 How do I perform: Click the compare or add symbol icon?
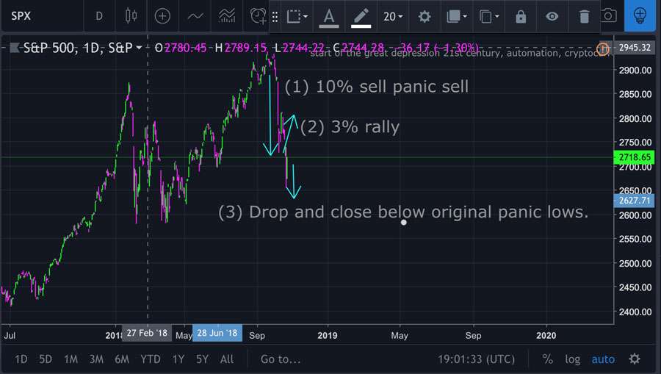tap(162, 16)
